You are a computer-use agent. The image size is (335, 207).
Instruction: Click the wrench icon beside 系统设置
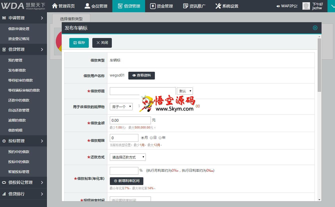[218, 6]
